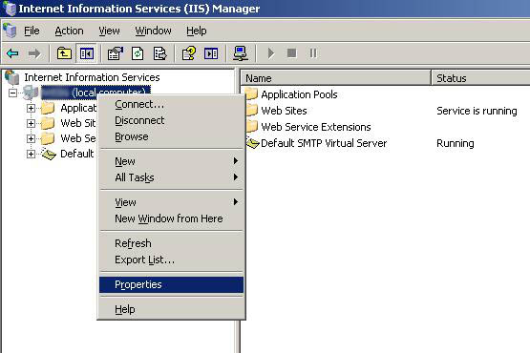530x353 pixels.
Task: Choose Browse from the context menu
Action: [x=171, y=136]
